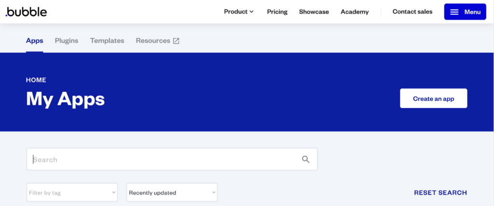494x206 pixels.
Task: Click the magnifying glass search icon
Action: (x=305, y=159)
